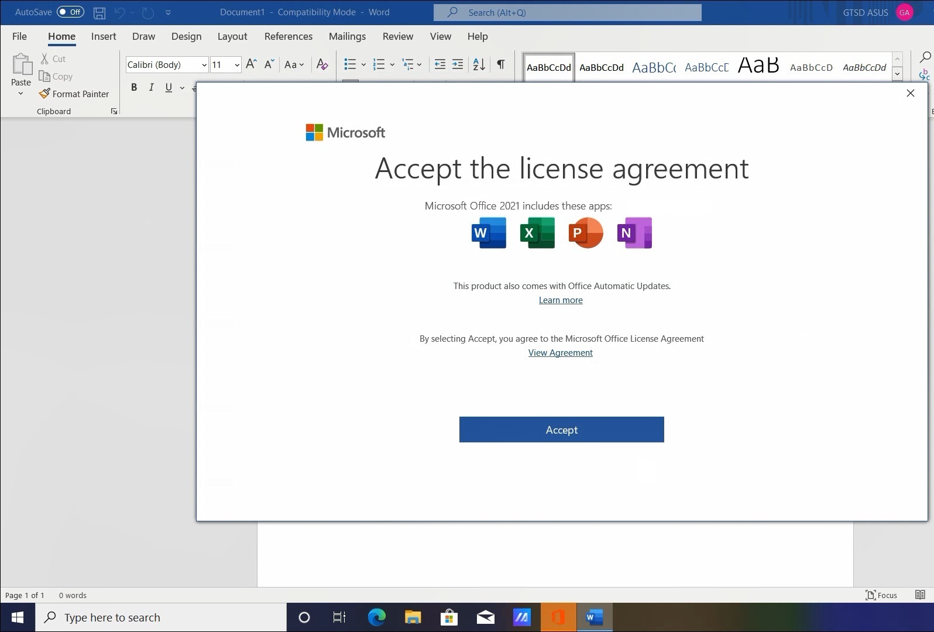
Task: Open Task View on taskbar
Action: click(x=339, y=617)
